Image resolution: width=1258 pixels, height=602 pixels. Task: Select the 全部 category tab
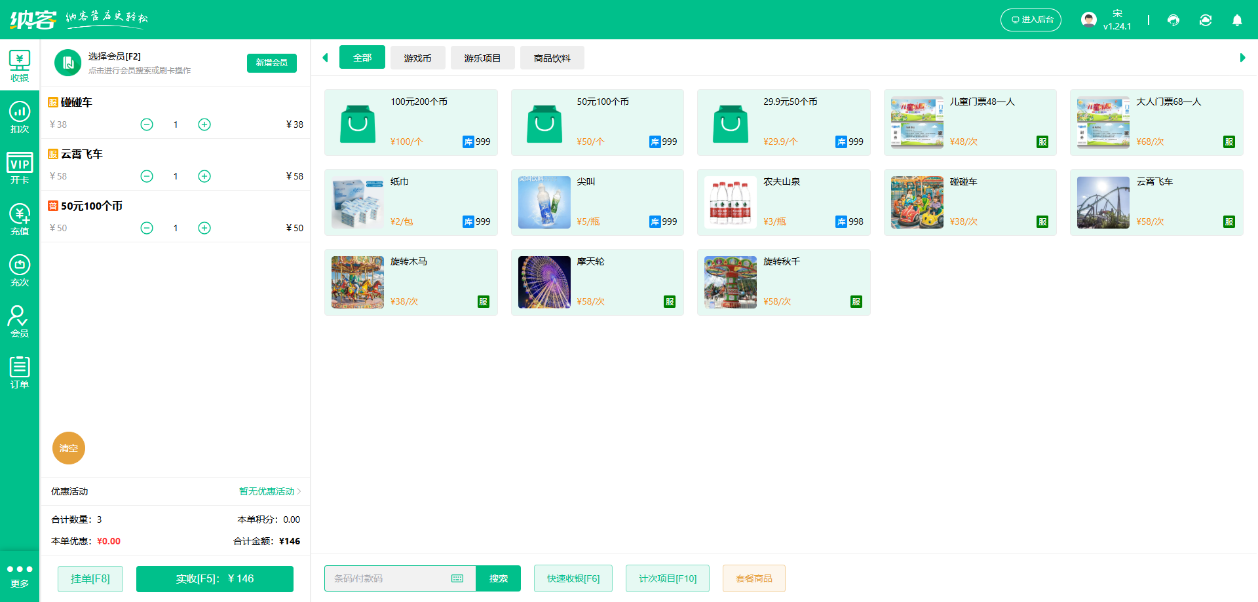tap(362, 58)
